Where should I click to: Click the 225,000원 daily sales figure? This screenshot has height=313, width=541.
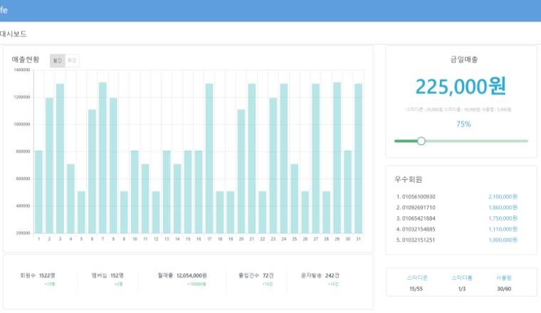(x=461, y=86)
